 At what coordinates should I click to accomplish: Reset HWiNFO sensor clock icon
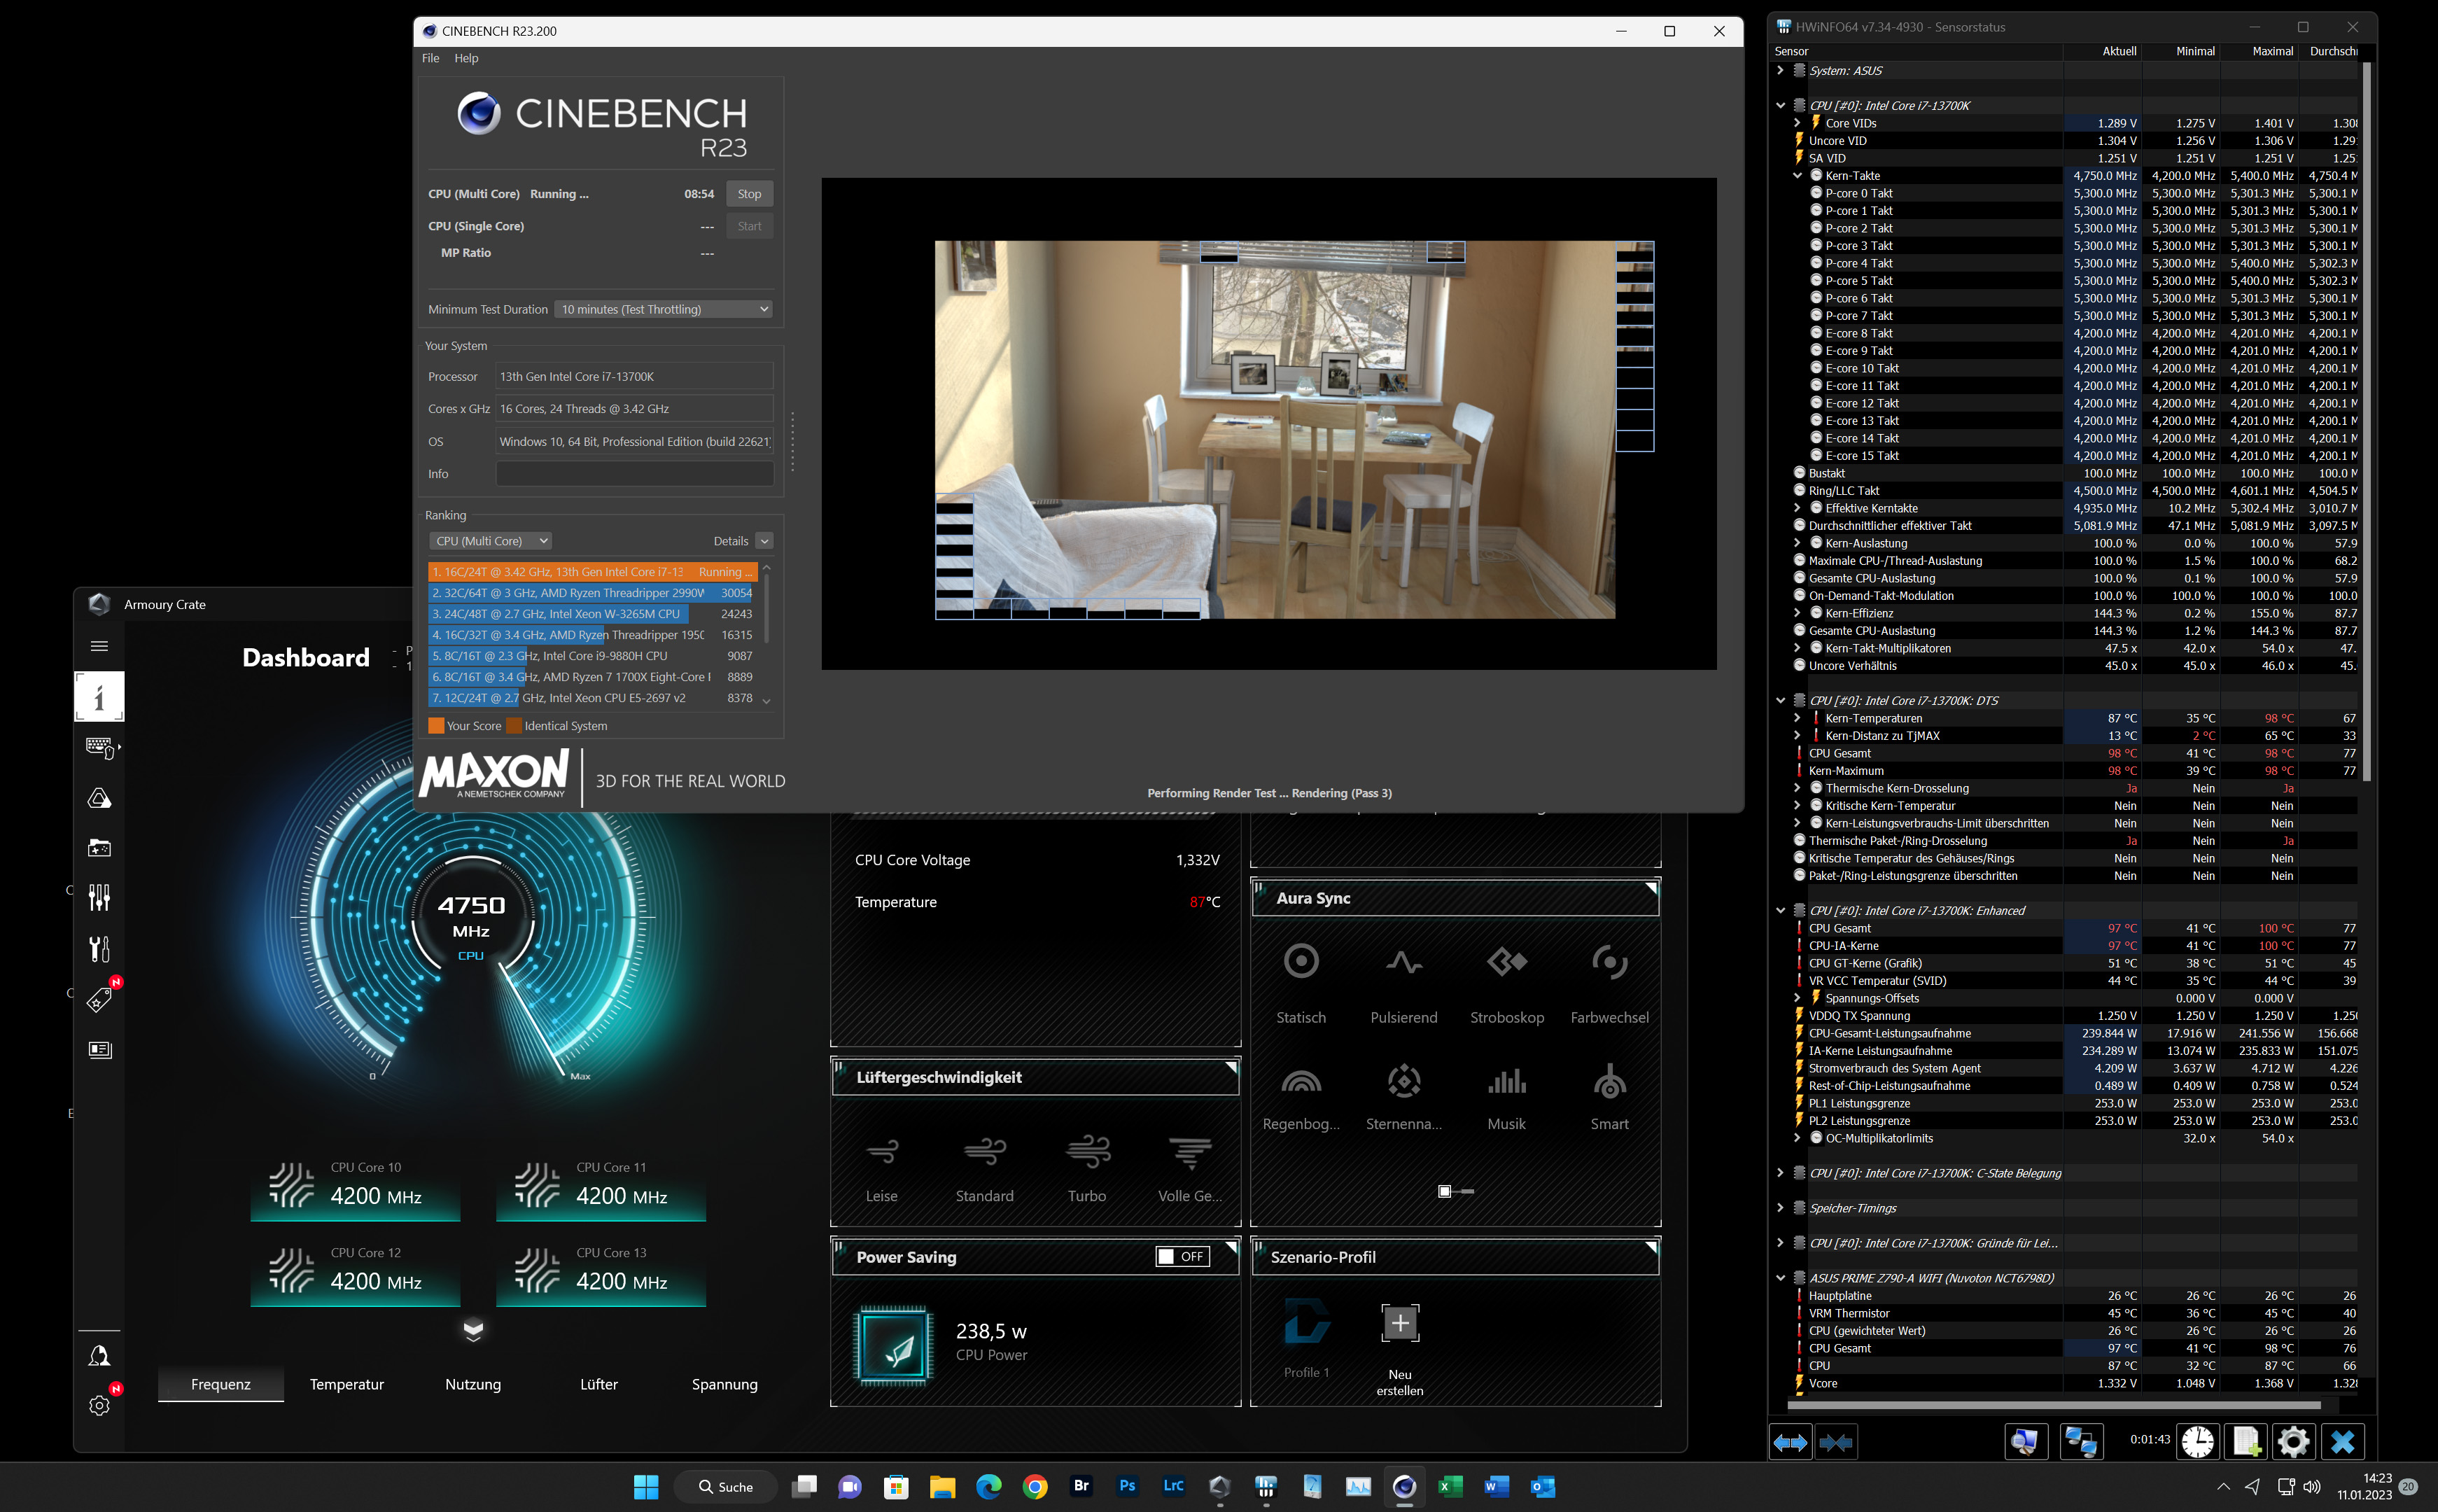click(2198, 1441)
